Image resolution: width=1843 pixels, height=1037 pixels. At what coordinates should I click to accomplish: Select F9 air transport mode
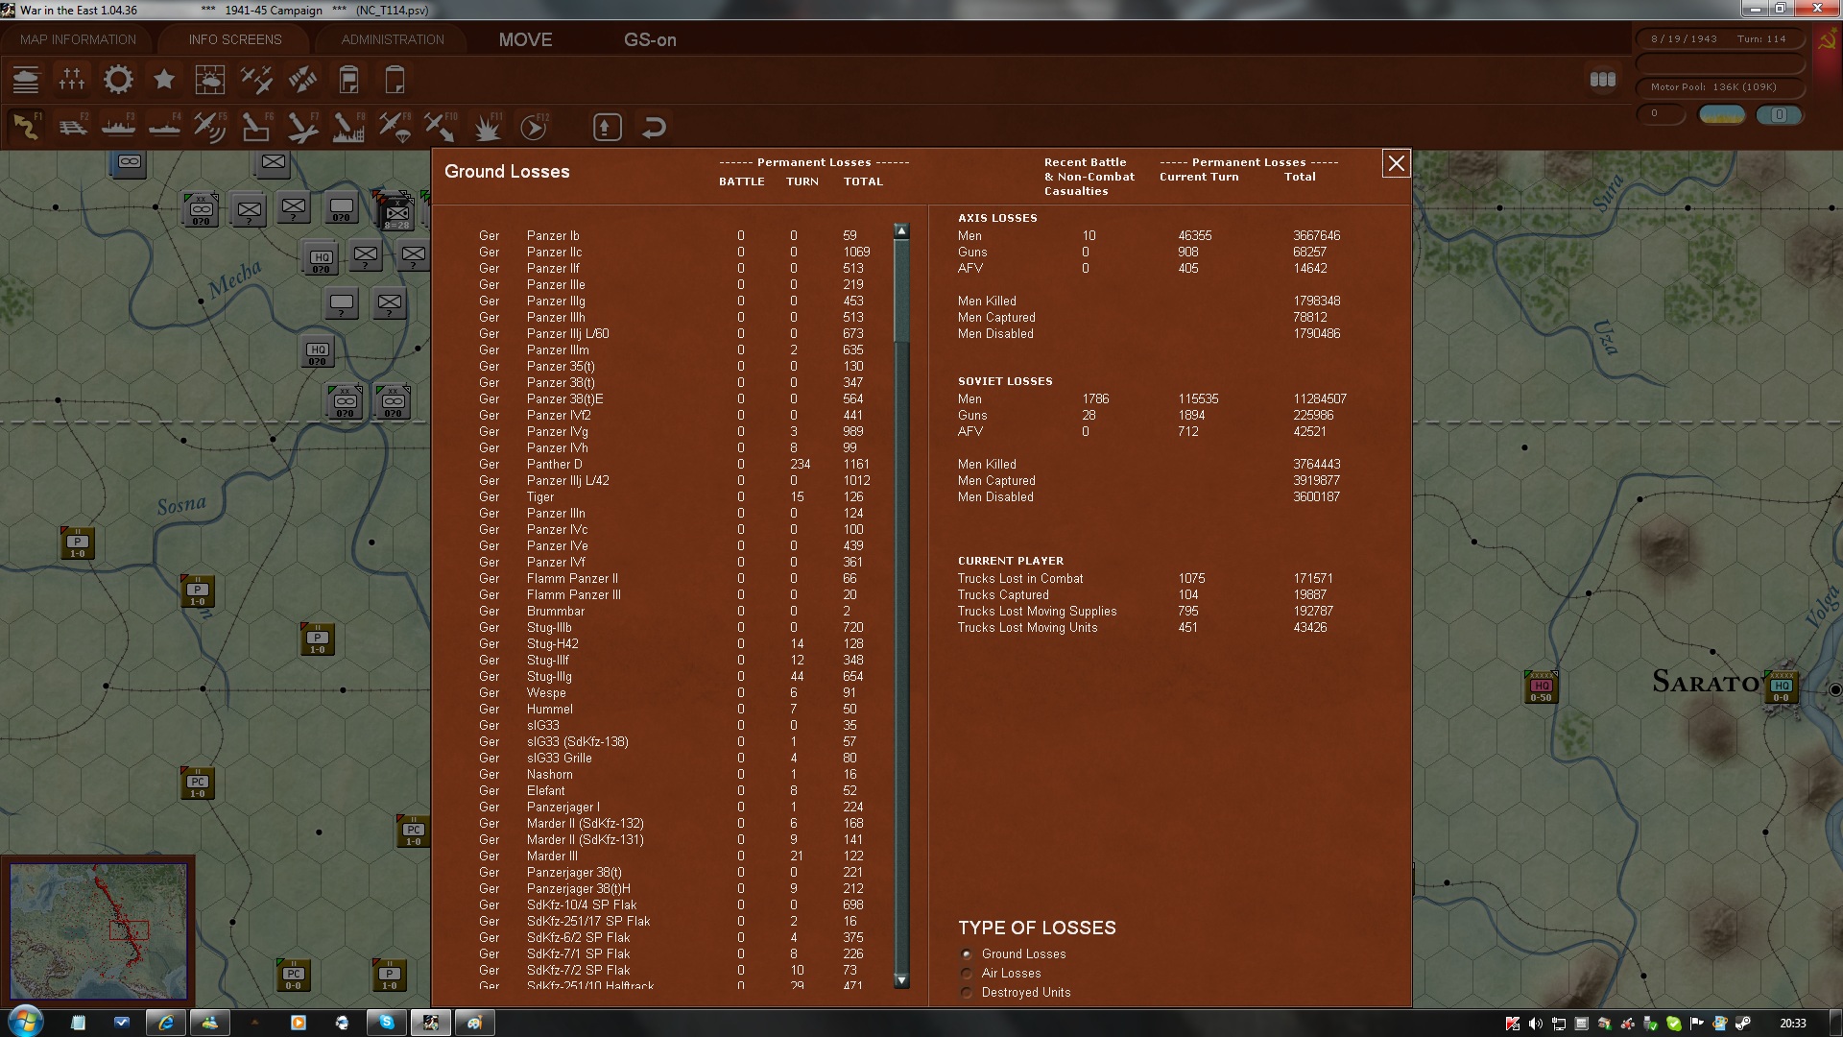(x=395, y=127)
